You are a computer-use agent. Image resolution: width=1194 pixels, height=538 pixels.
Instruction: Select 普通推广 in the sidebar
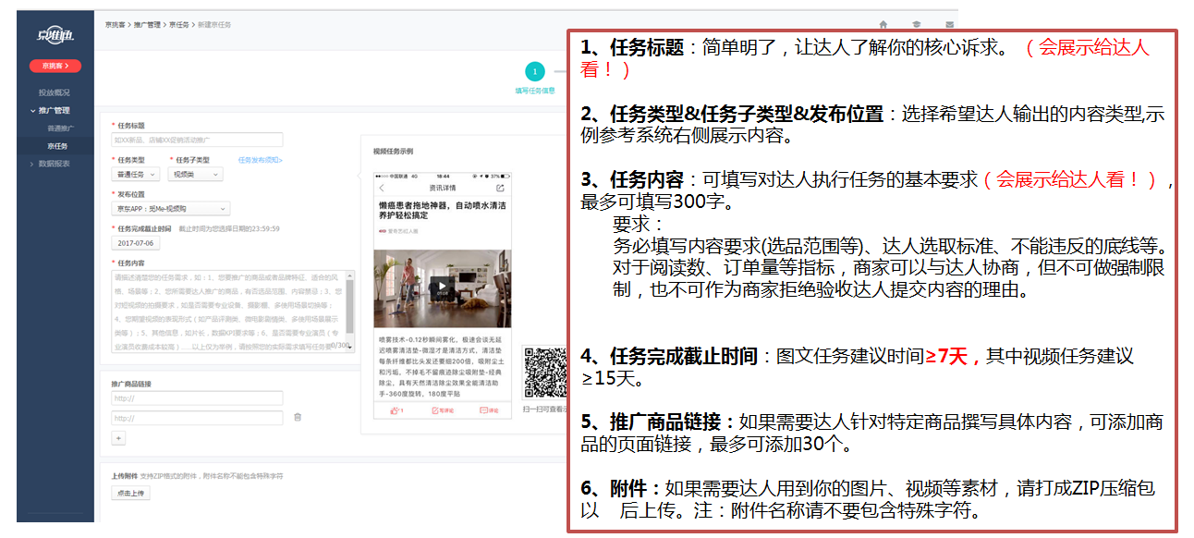click(x=59, y=128)
